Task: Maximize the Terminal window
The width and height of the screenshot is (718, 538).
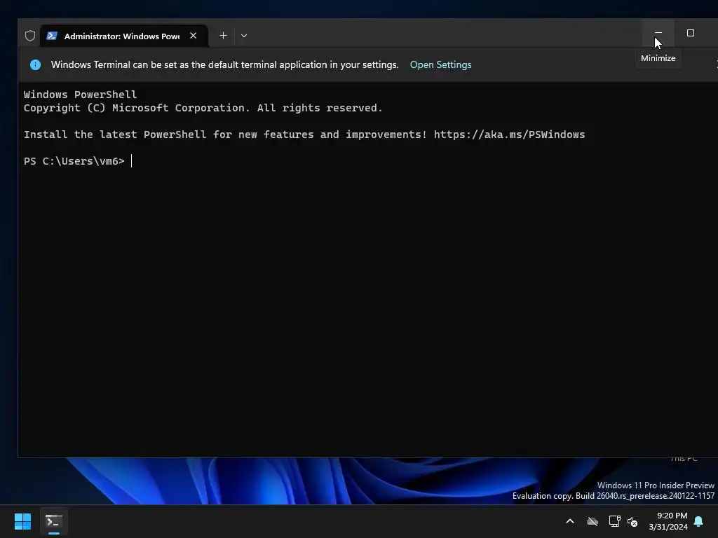Action: pos(691,33)
